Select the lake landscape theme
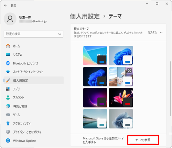The image size is (172, 148). click(95, 119)
